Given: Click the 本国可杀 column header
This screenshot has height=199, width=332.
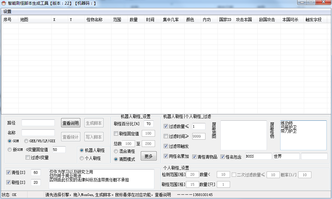Looking at the screenshot, I should (292, 20).
